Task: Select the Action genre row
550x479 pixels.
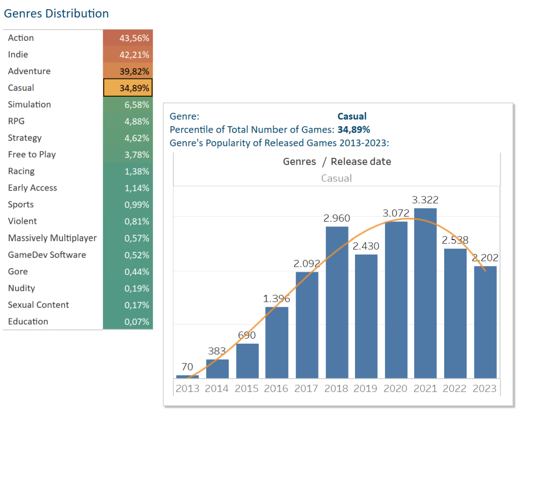Action: pyautogui.click(x=21, y=38)
